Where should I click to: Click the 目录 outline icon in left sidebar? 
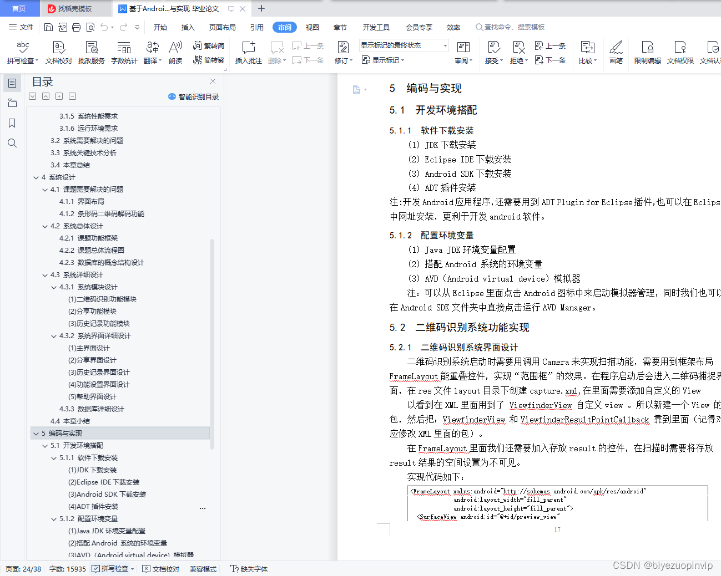click(x=12, y=83)
